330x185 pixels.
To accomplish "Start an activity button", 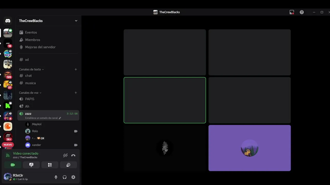I will 50,165.
